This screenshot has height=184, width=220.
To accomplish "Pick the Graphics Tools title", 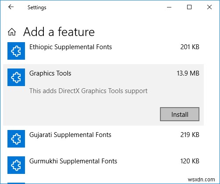I will (50, 73).
